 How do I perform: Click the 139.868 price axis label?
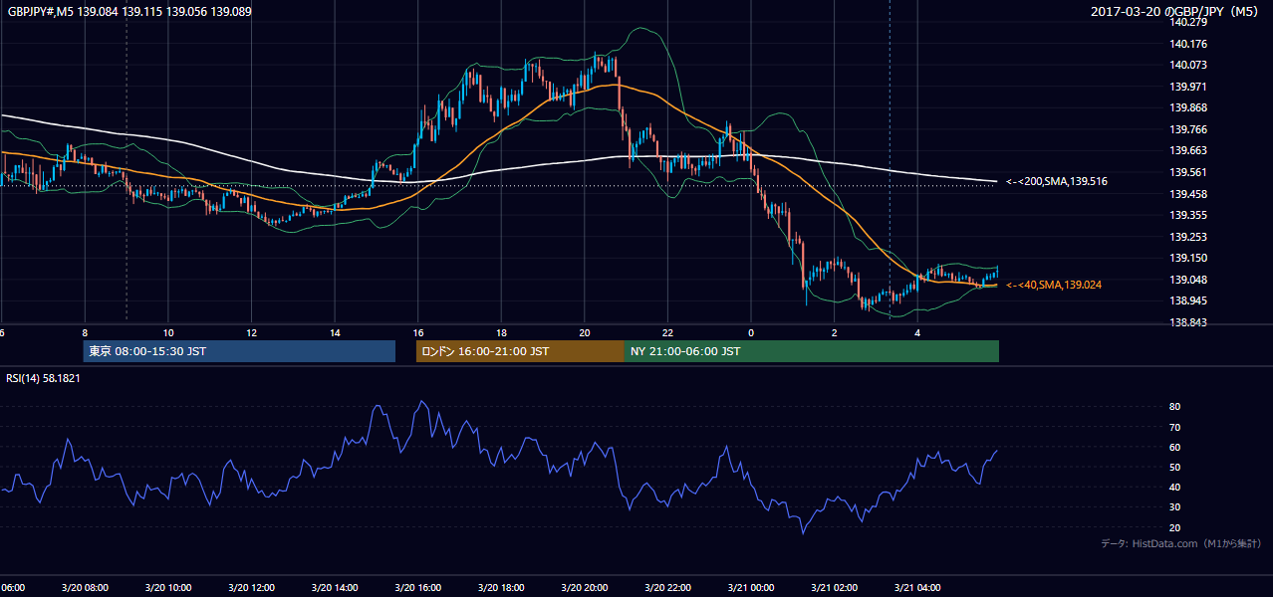1189,107
